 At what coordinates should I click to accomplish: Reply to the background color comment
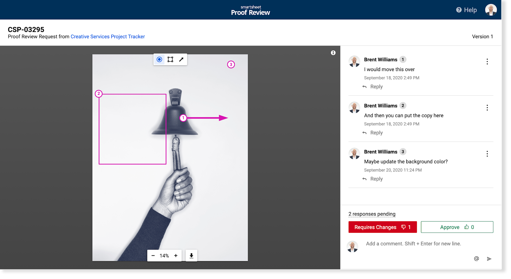coord(376,179)
